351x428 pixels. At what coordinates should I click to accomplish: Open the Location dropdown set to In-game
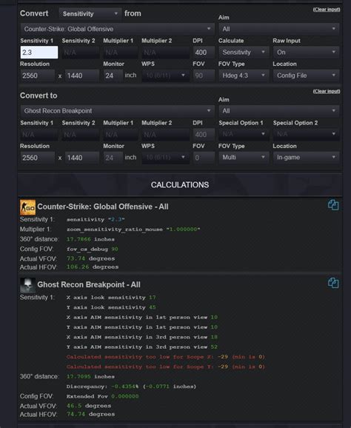pos(306,157)
